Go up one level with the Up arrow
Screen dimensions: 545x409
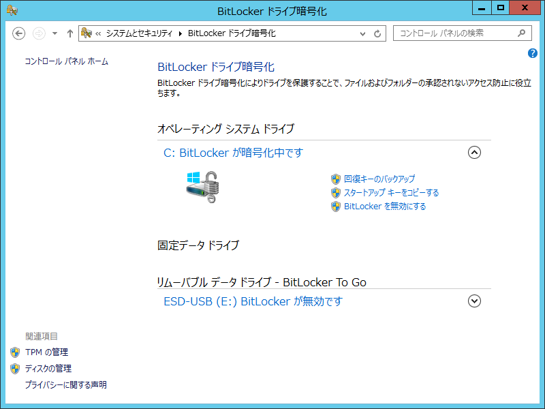pyautogui.click(x=70, y=33)
